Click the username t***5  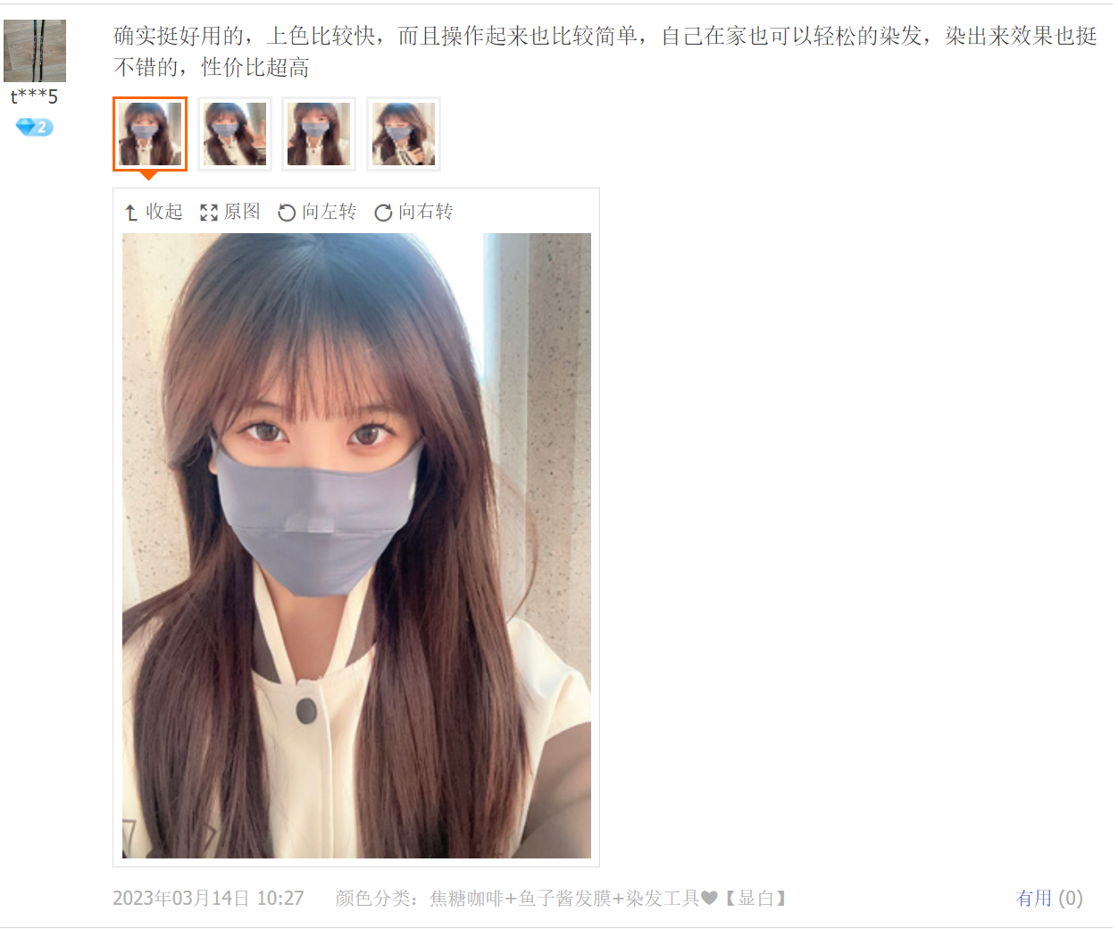(x=34, y=96)
